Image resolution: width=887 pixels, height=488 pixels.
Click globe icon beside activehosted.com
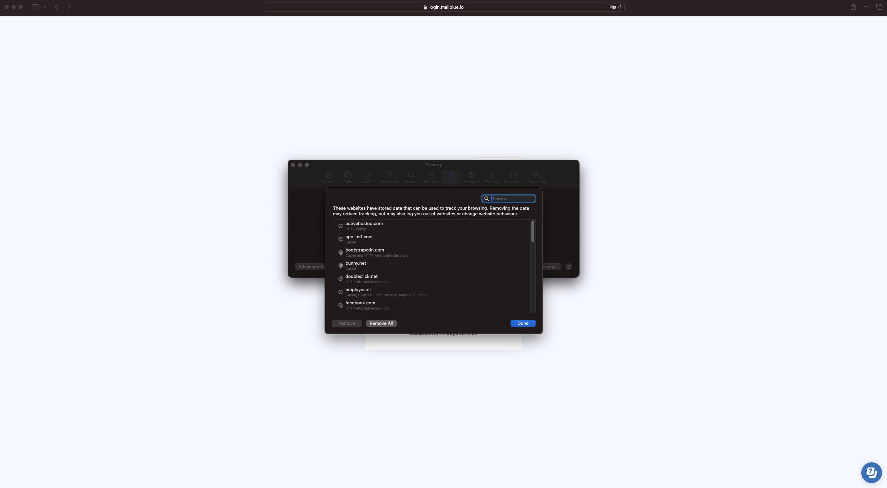pos(341,226)
